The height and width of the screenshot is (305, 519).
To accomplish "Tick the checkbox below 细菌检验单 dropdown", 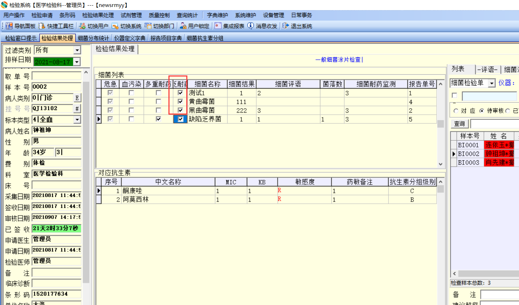I will pos(455,95).
